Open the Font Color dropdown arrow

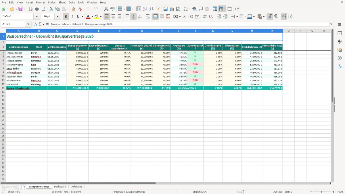pos(92,17)
